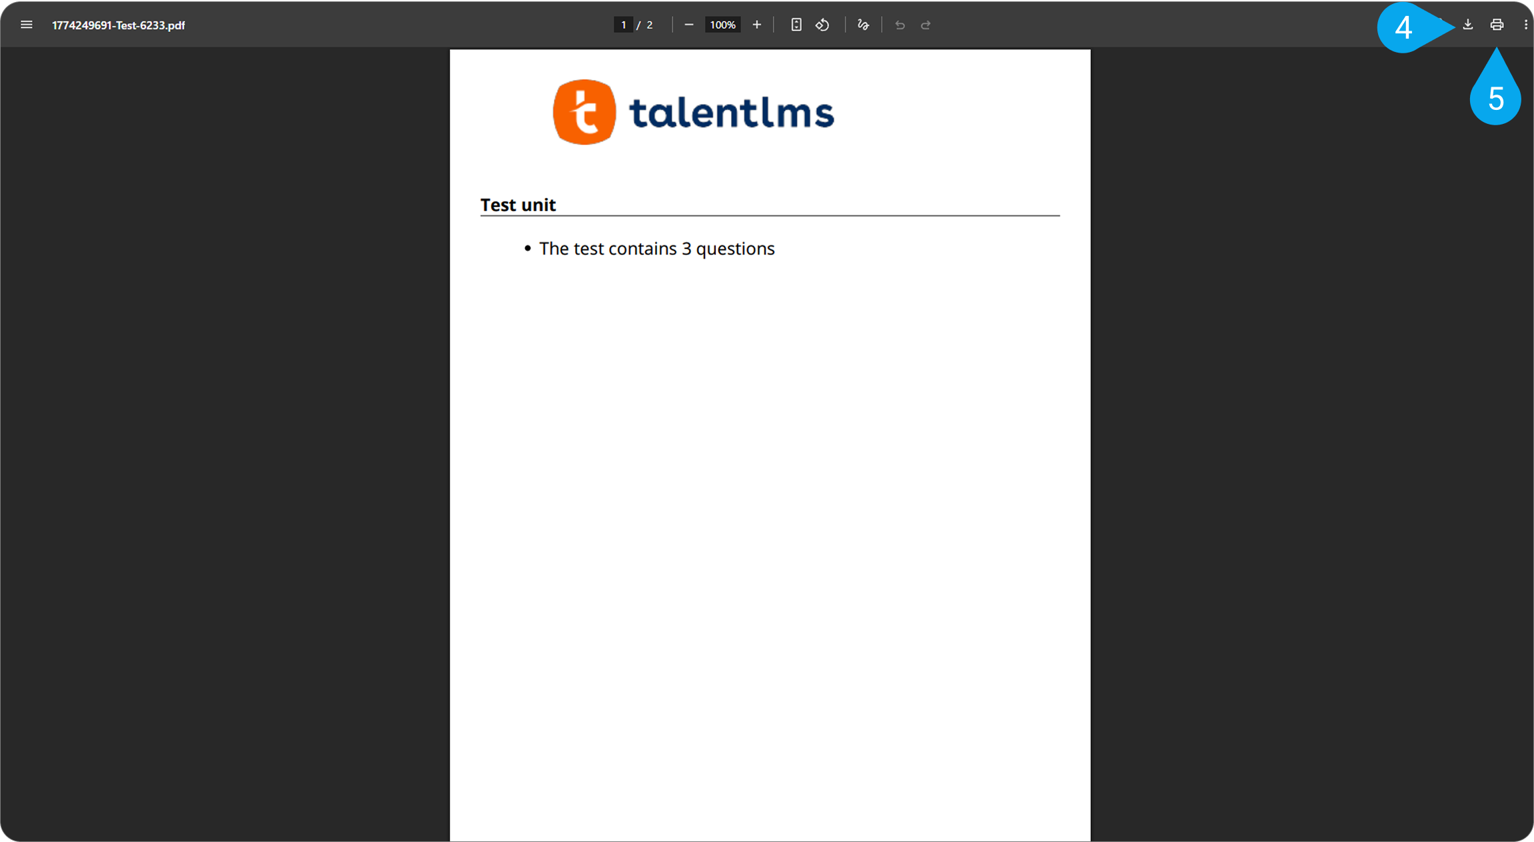
Task: Click the 100% zoom level field
Action: pyautogui.click(x=722, y=25)
